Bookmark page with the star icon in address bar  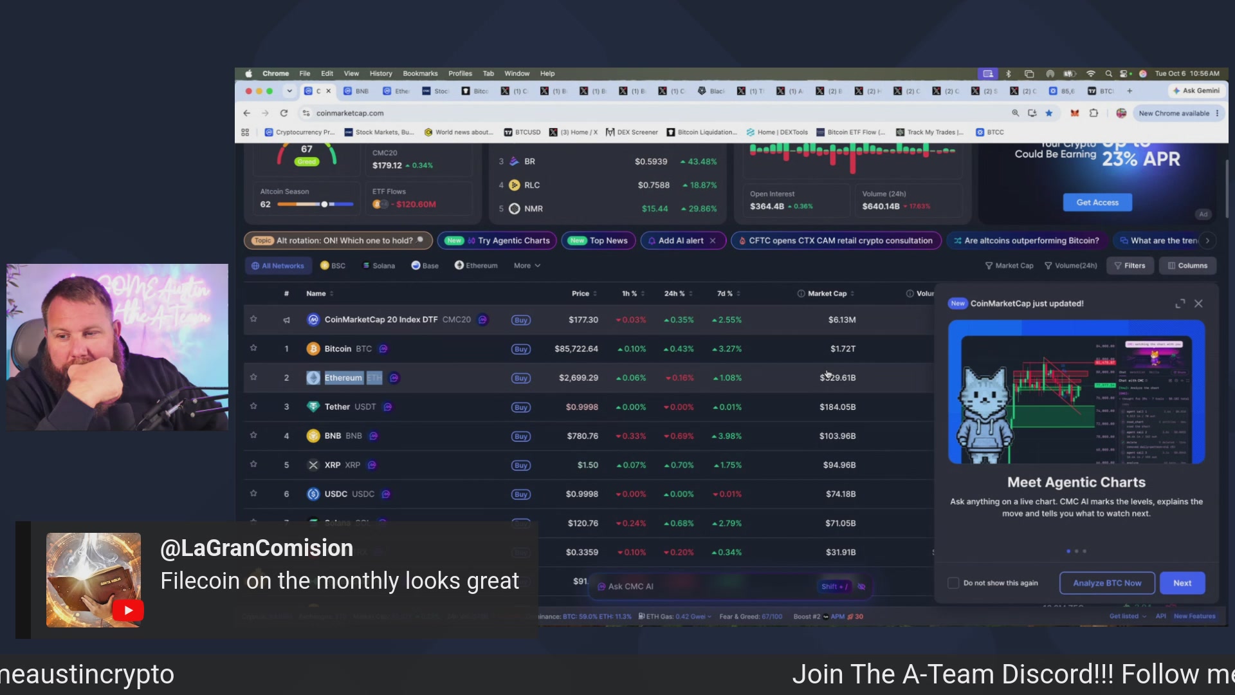coord(1049,113)
